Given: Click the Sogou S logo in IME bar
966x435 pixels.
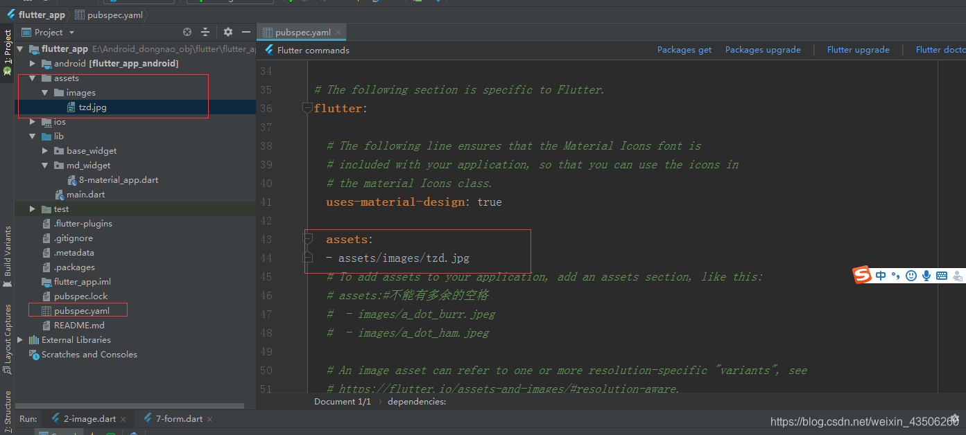Looking at the screenshot, I should (862, 275).
